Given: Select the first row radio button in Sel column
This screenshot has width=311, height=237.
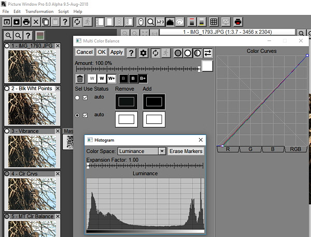Looking at the screenshot, I should [x=77, y=97].
